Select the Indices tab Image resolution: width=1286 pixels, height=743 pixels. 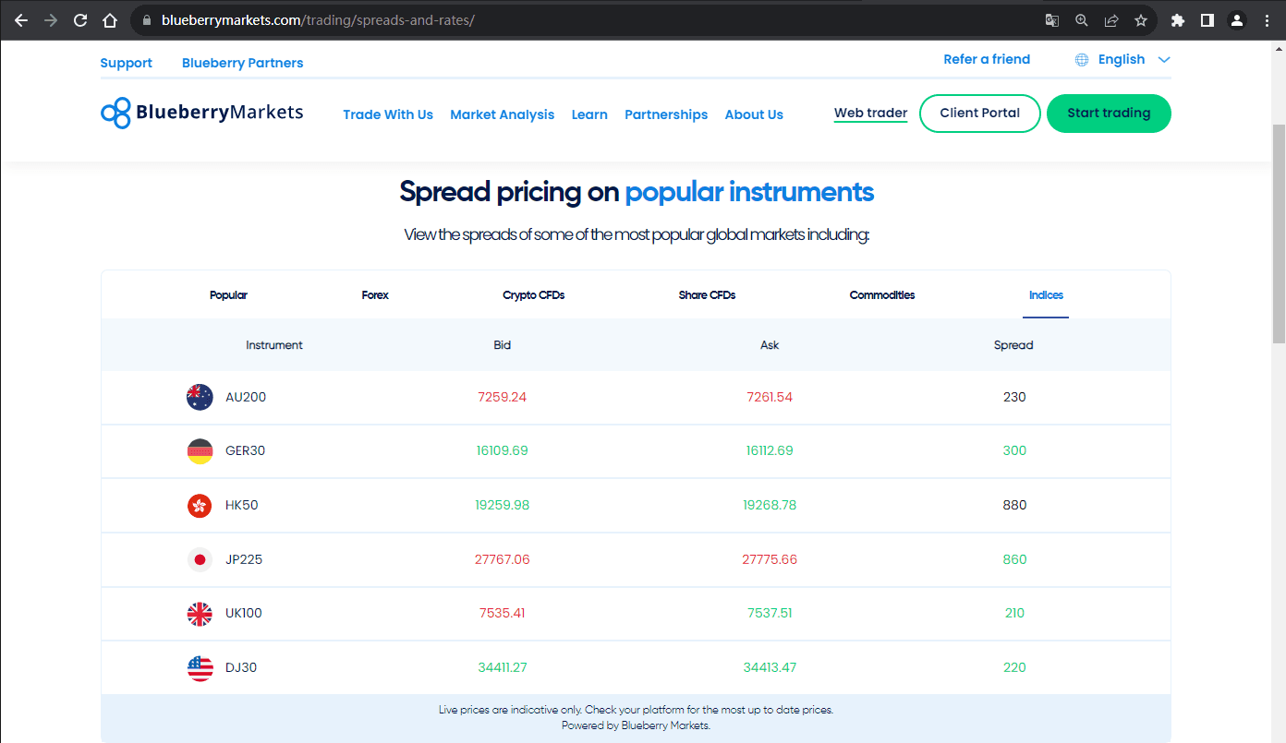point(1046,295)
